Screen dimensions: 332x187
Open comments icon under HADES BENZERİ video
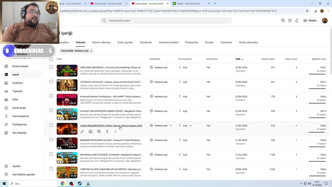click(99, 132)
